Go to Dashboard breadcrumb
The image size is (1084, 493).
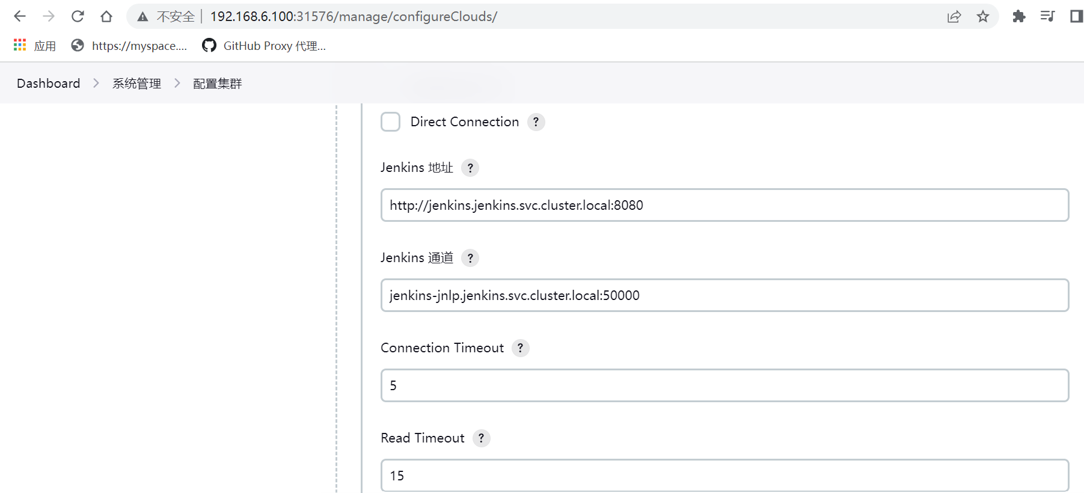coord(48,84)
